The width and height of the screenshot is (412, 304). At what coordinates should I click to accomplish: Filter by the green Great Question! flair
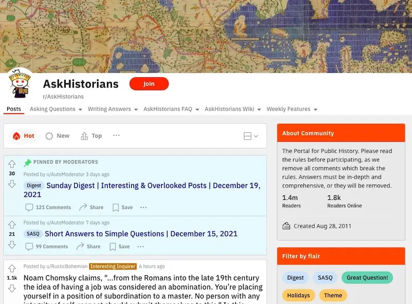pyautogui.click(x=367, y=277)
